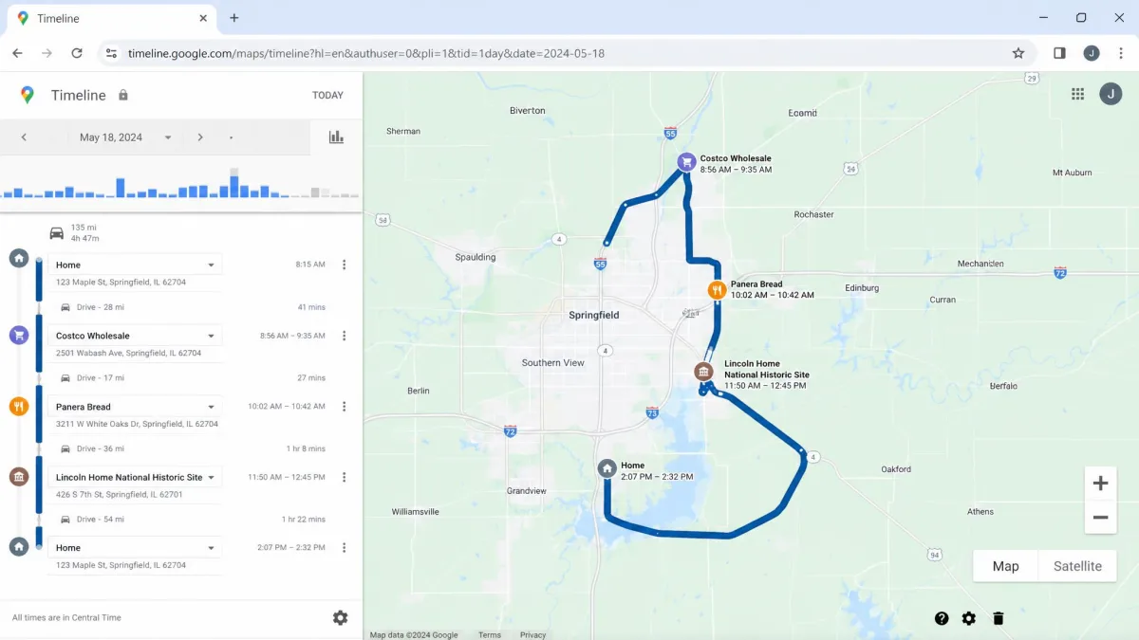Image resolution: width=1139 pixels, height=640 pixels.
Task: Go back in browser history
Action: pos(17,53)
